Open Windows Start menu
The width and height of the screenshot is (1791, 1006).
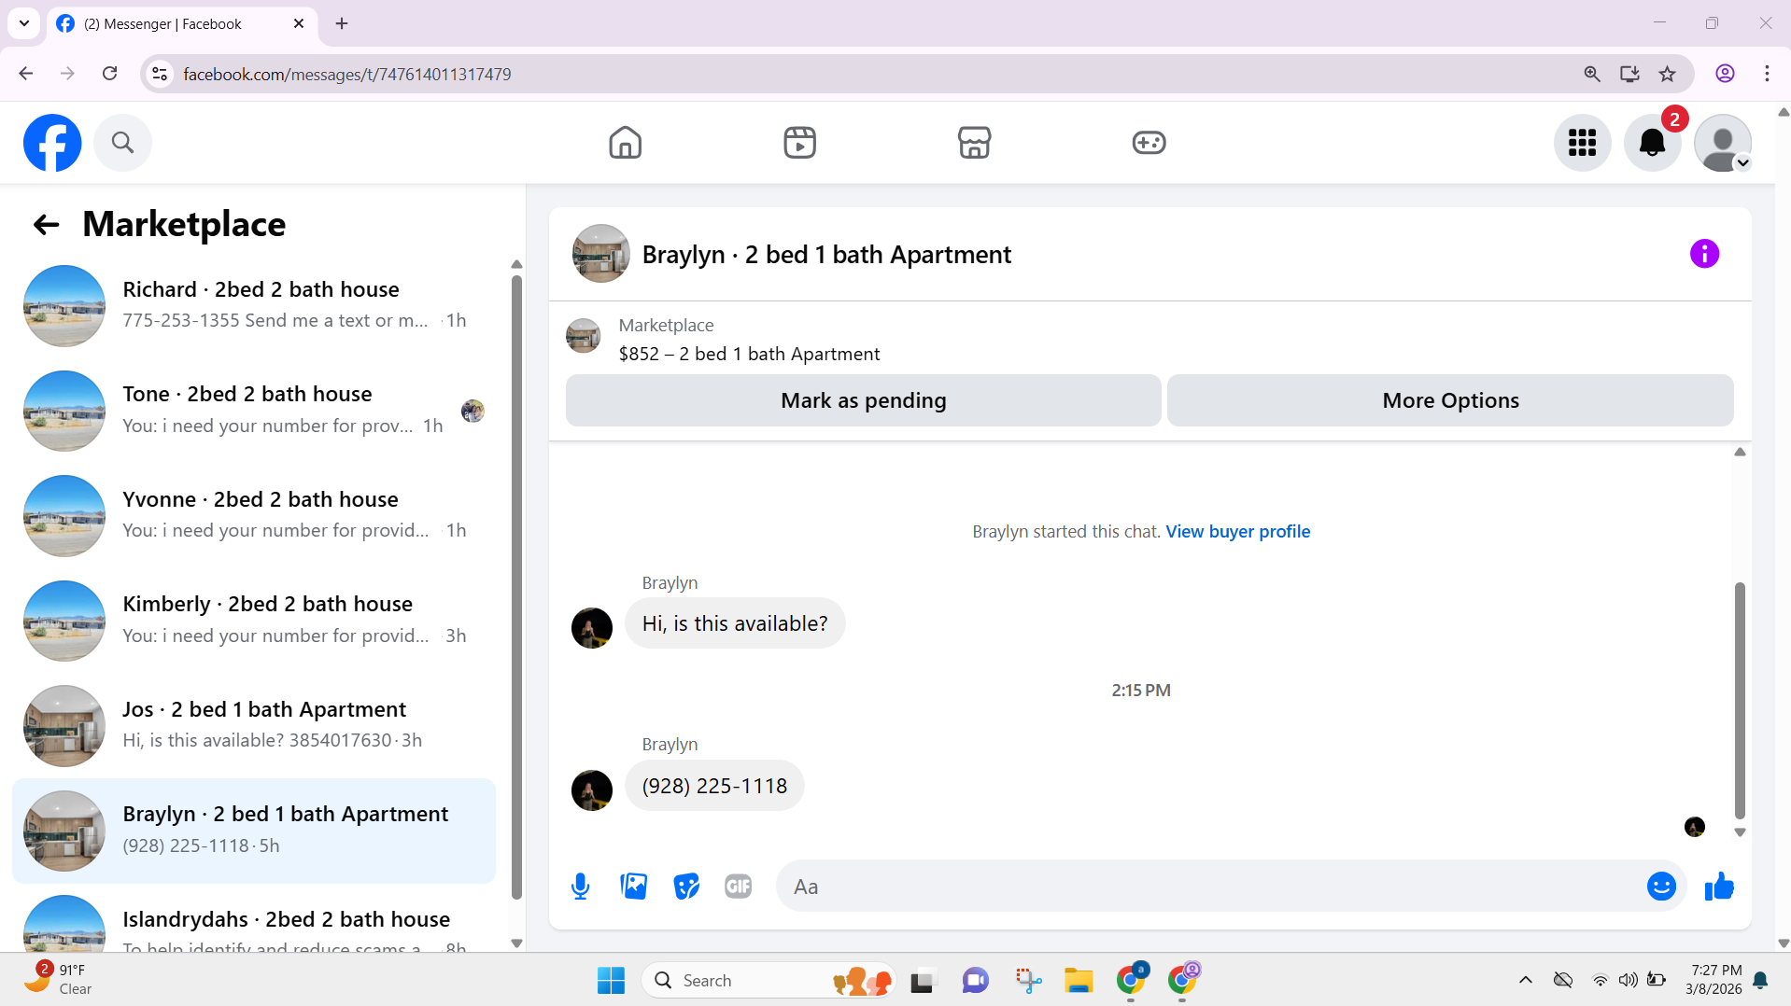click(611, 981)
